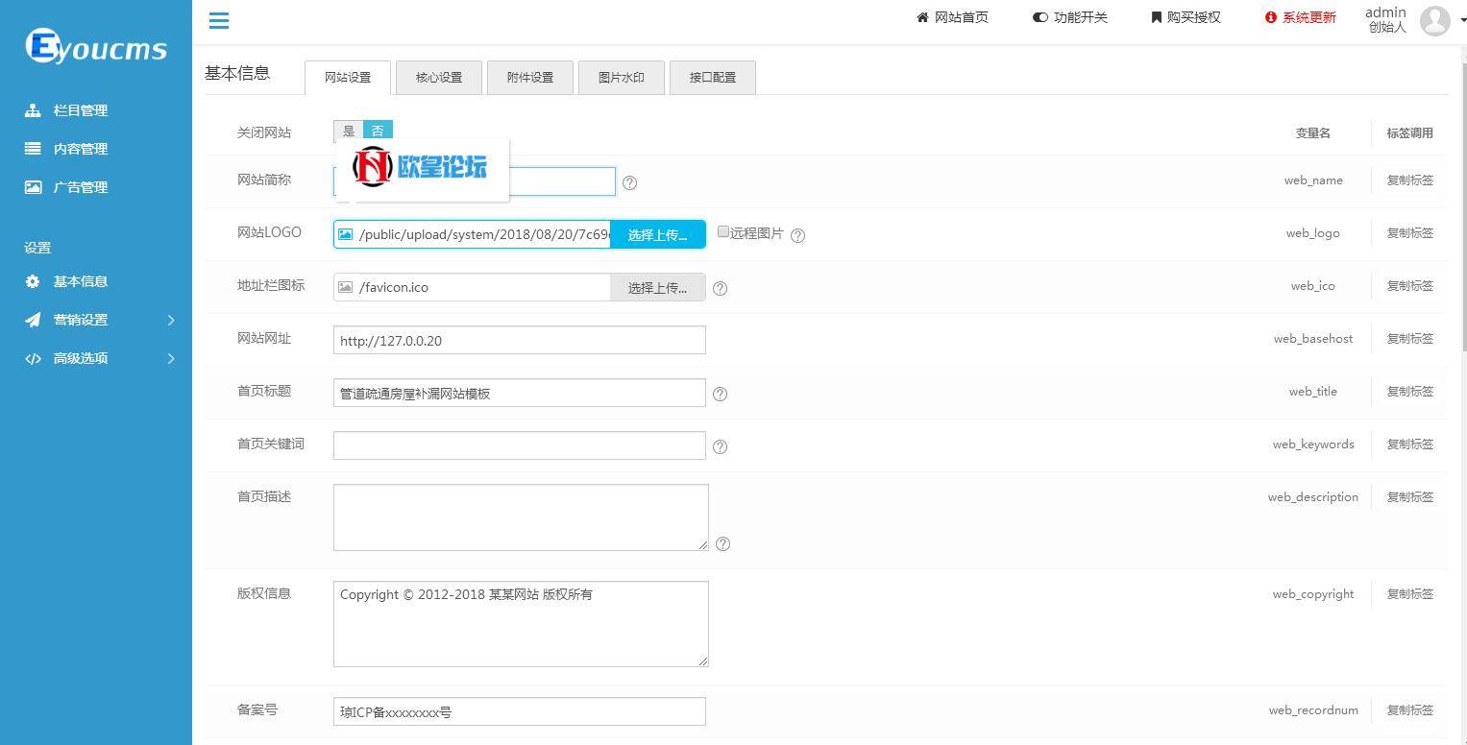The width and height of the screenshot is (1467, 745).
Task: Copy the web_title tag via 复制标签
Action: coord(1409,391)
